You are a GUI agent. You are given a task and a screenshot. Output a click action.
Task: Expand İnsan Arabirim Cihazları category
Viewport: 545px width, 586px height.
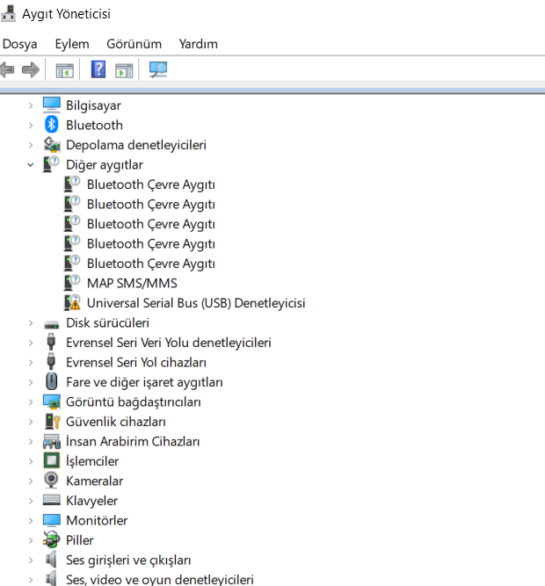coord(31,442)
